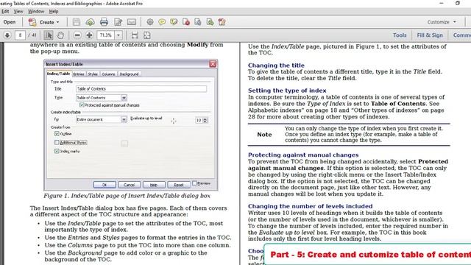Click the 'Changing the title' heading

pyautogui.click(x=276, y=66)
